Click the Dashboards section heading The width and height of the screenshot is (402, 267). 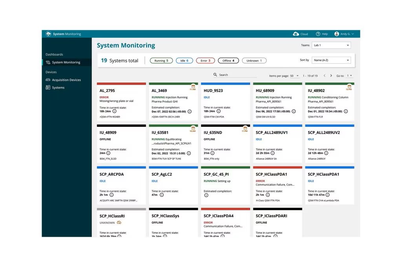(x=54, y=54)
